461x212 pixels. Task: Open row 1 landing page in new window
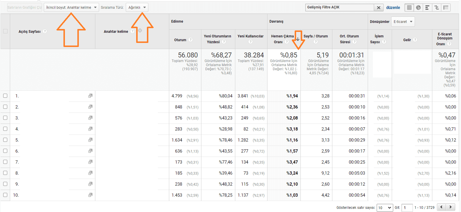tap(90, 96)
